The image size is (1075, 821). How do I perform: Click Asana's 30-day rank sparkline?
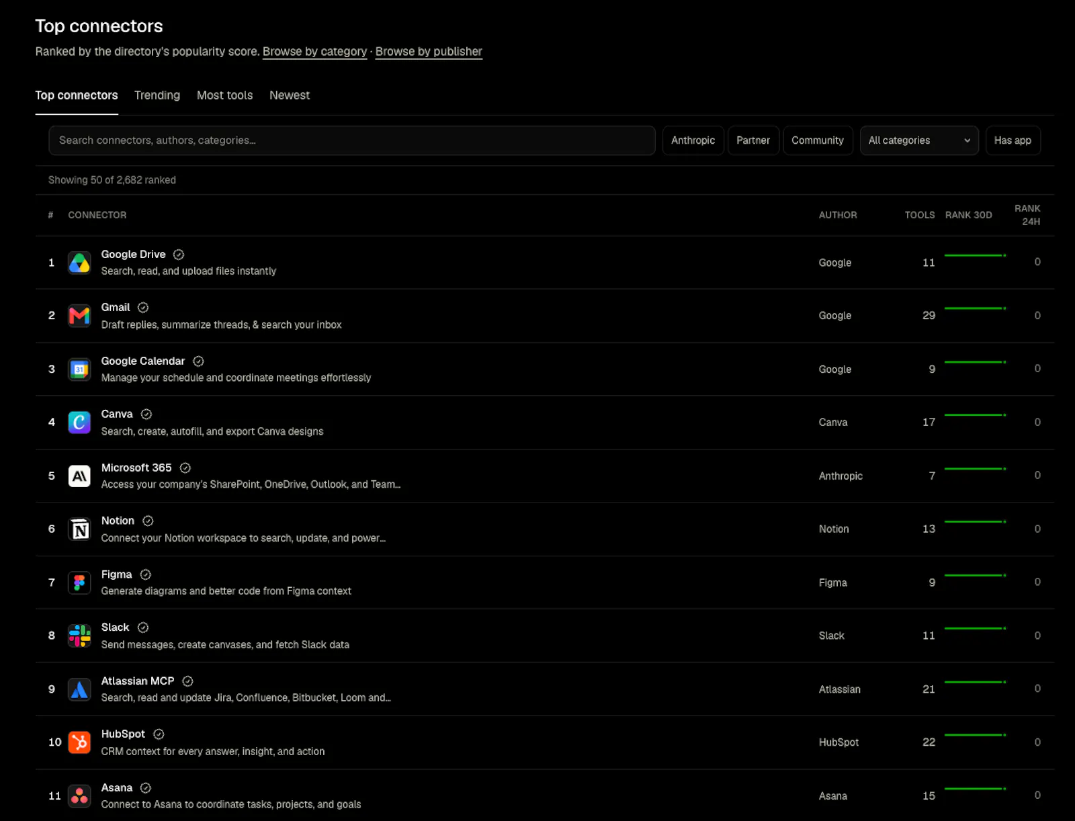pyautogui.click(x=975, y=789)
